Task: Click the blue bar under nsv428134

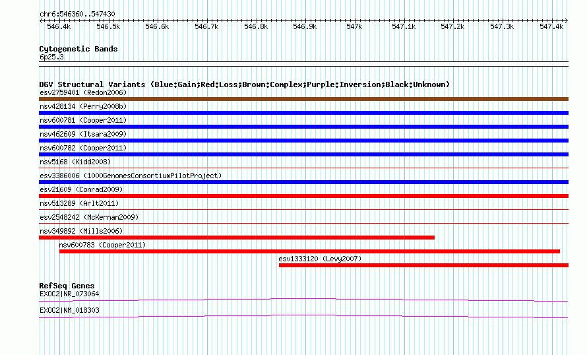Action: pyautogui.click(x=303, y=113)
